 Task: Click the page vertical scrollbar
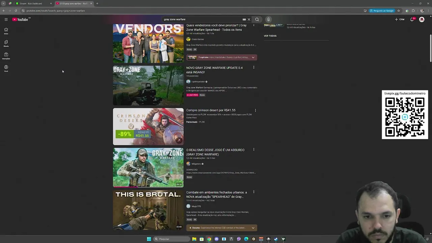coord(430,48)
